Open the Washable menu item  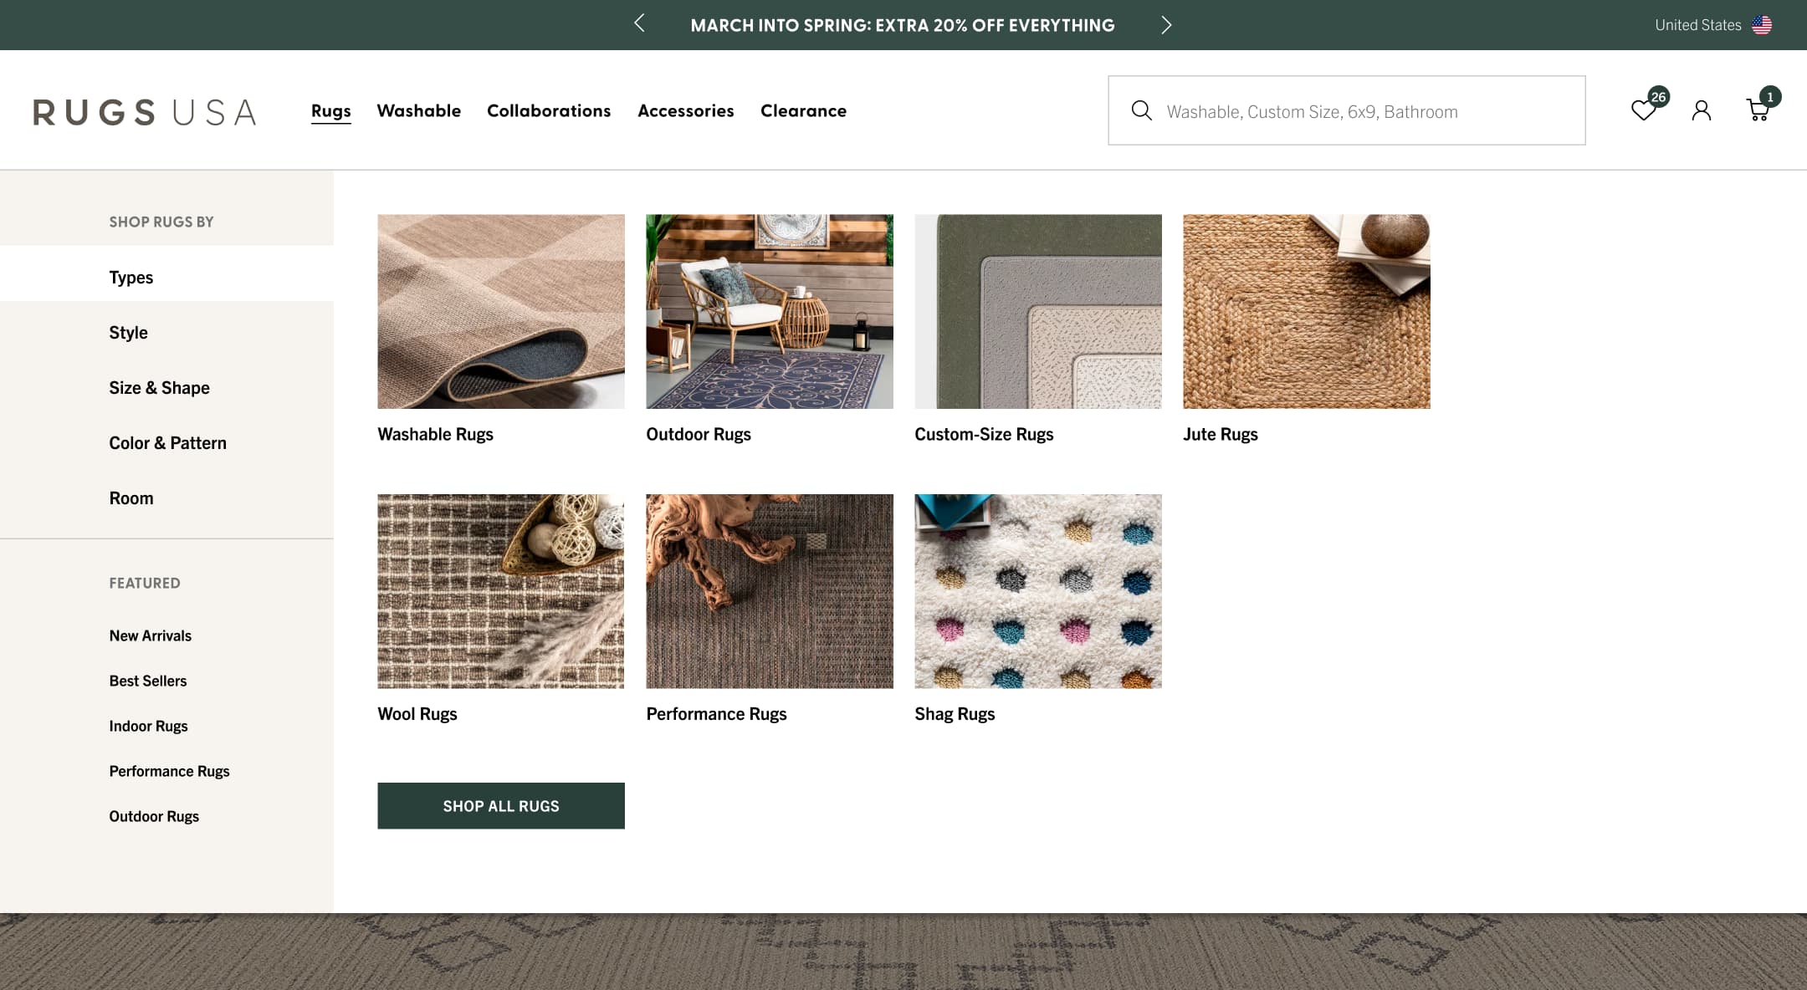418,110
